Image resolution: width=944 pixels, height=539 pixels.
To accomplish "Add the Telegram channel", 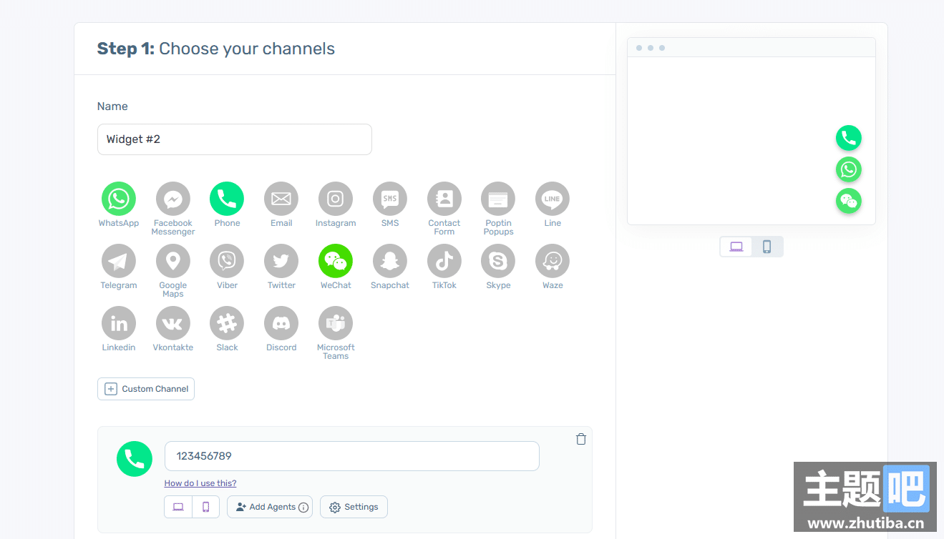I will [x=119, y=261].
